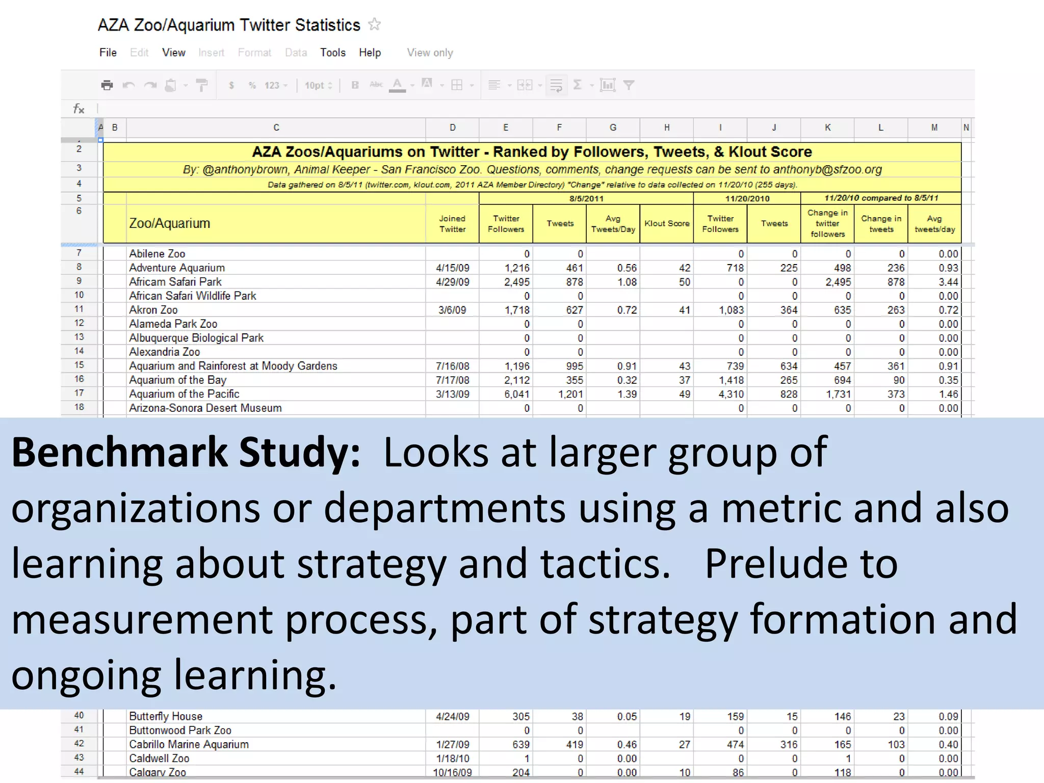Click the horizontal align icon

(x=493, y=85)
